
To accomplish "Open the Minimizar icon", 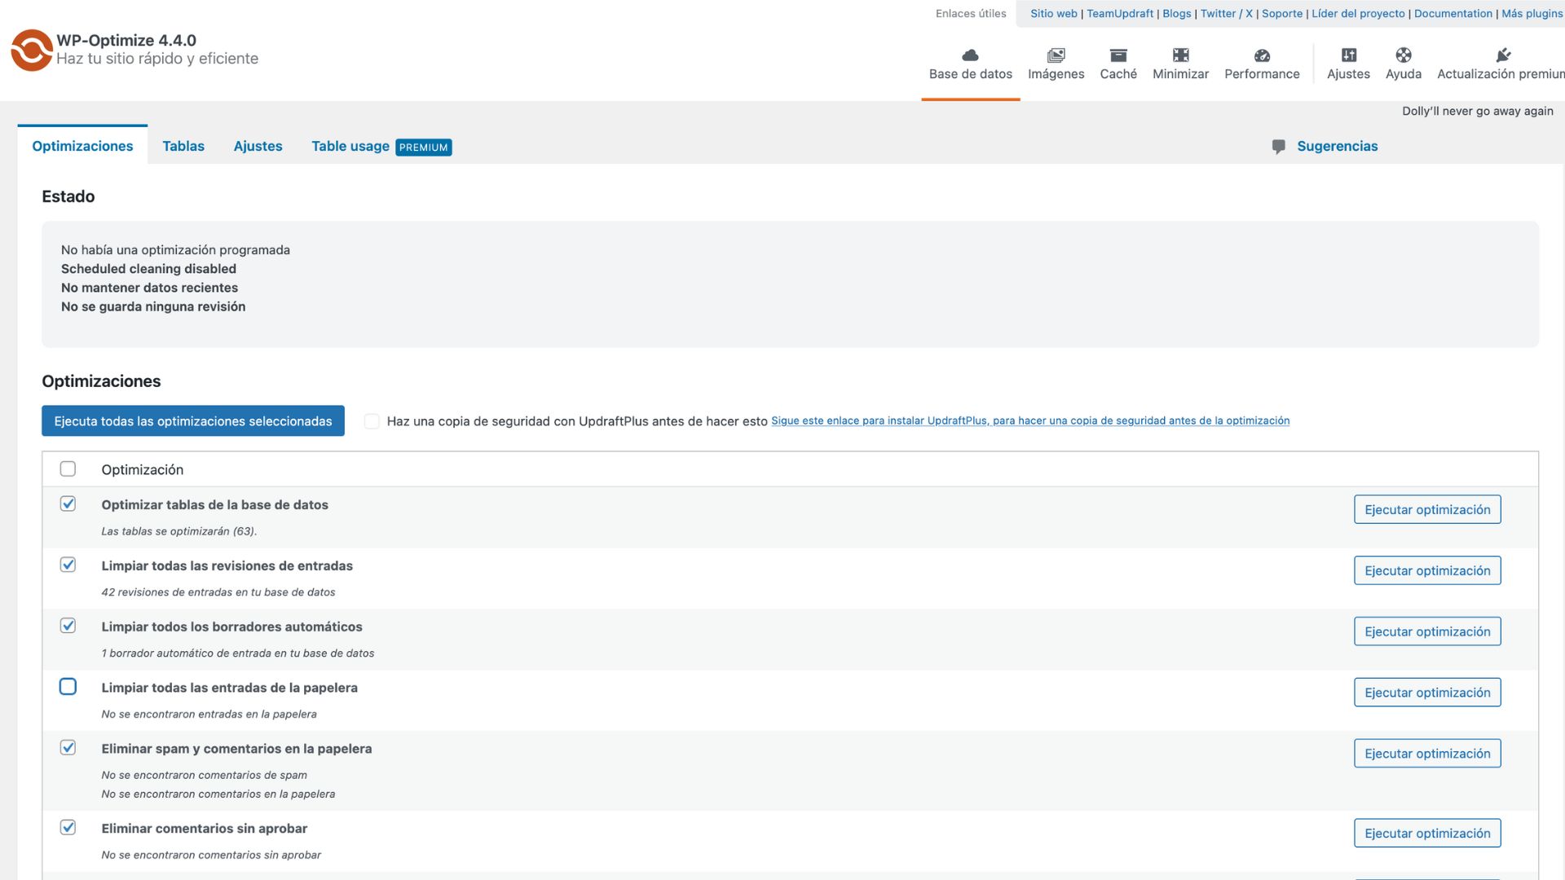I will [x=1179, y=55].
